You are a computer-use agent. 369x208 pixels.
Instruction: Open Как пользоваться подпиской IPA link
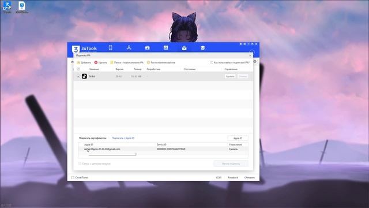(x=232, y=62)
